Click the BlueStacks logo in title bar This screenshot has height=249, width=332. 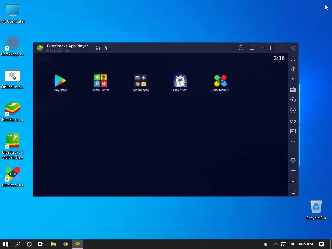click(40, 48)
